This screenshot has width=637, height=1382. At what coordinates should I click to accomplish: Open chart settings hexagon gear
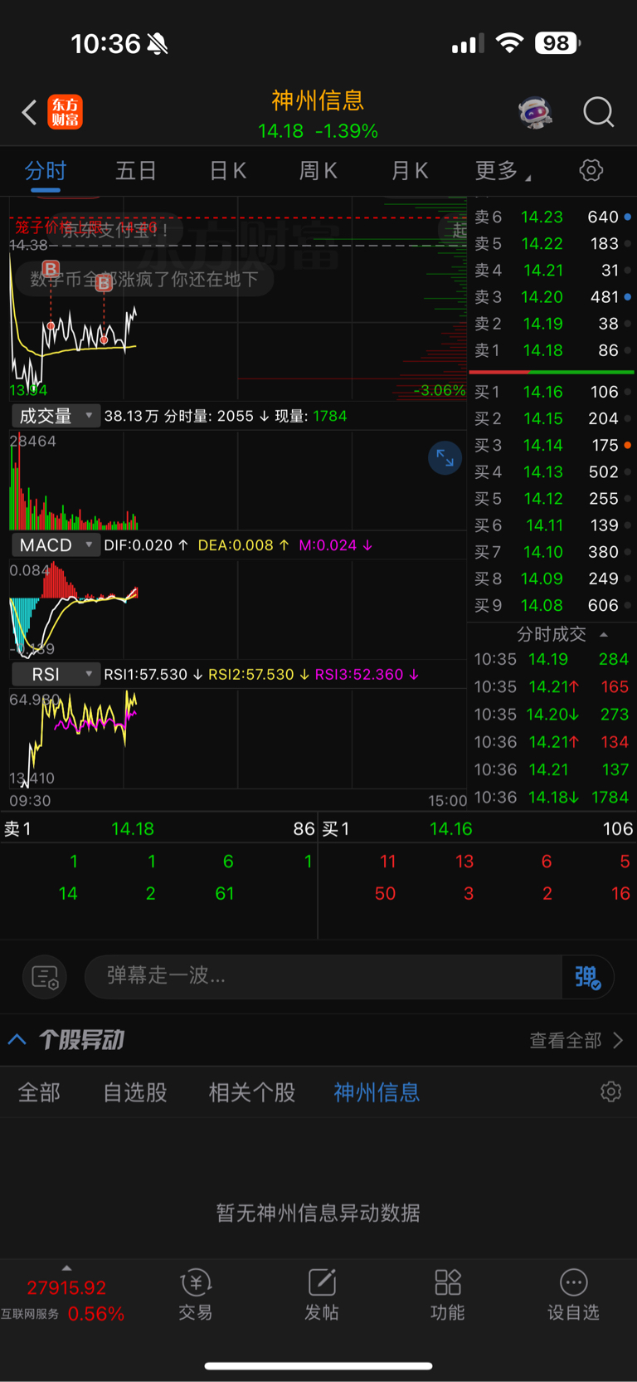pos(591,170)
